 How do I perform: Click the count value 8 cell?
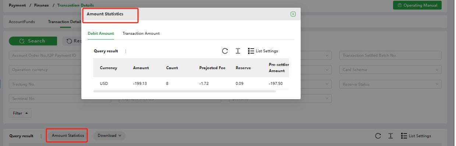(167, 83)
